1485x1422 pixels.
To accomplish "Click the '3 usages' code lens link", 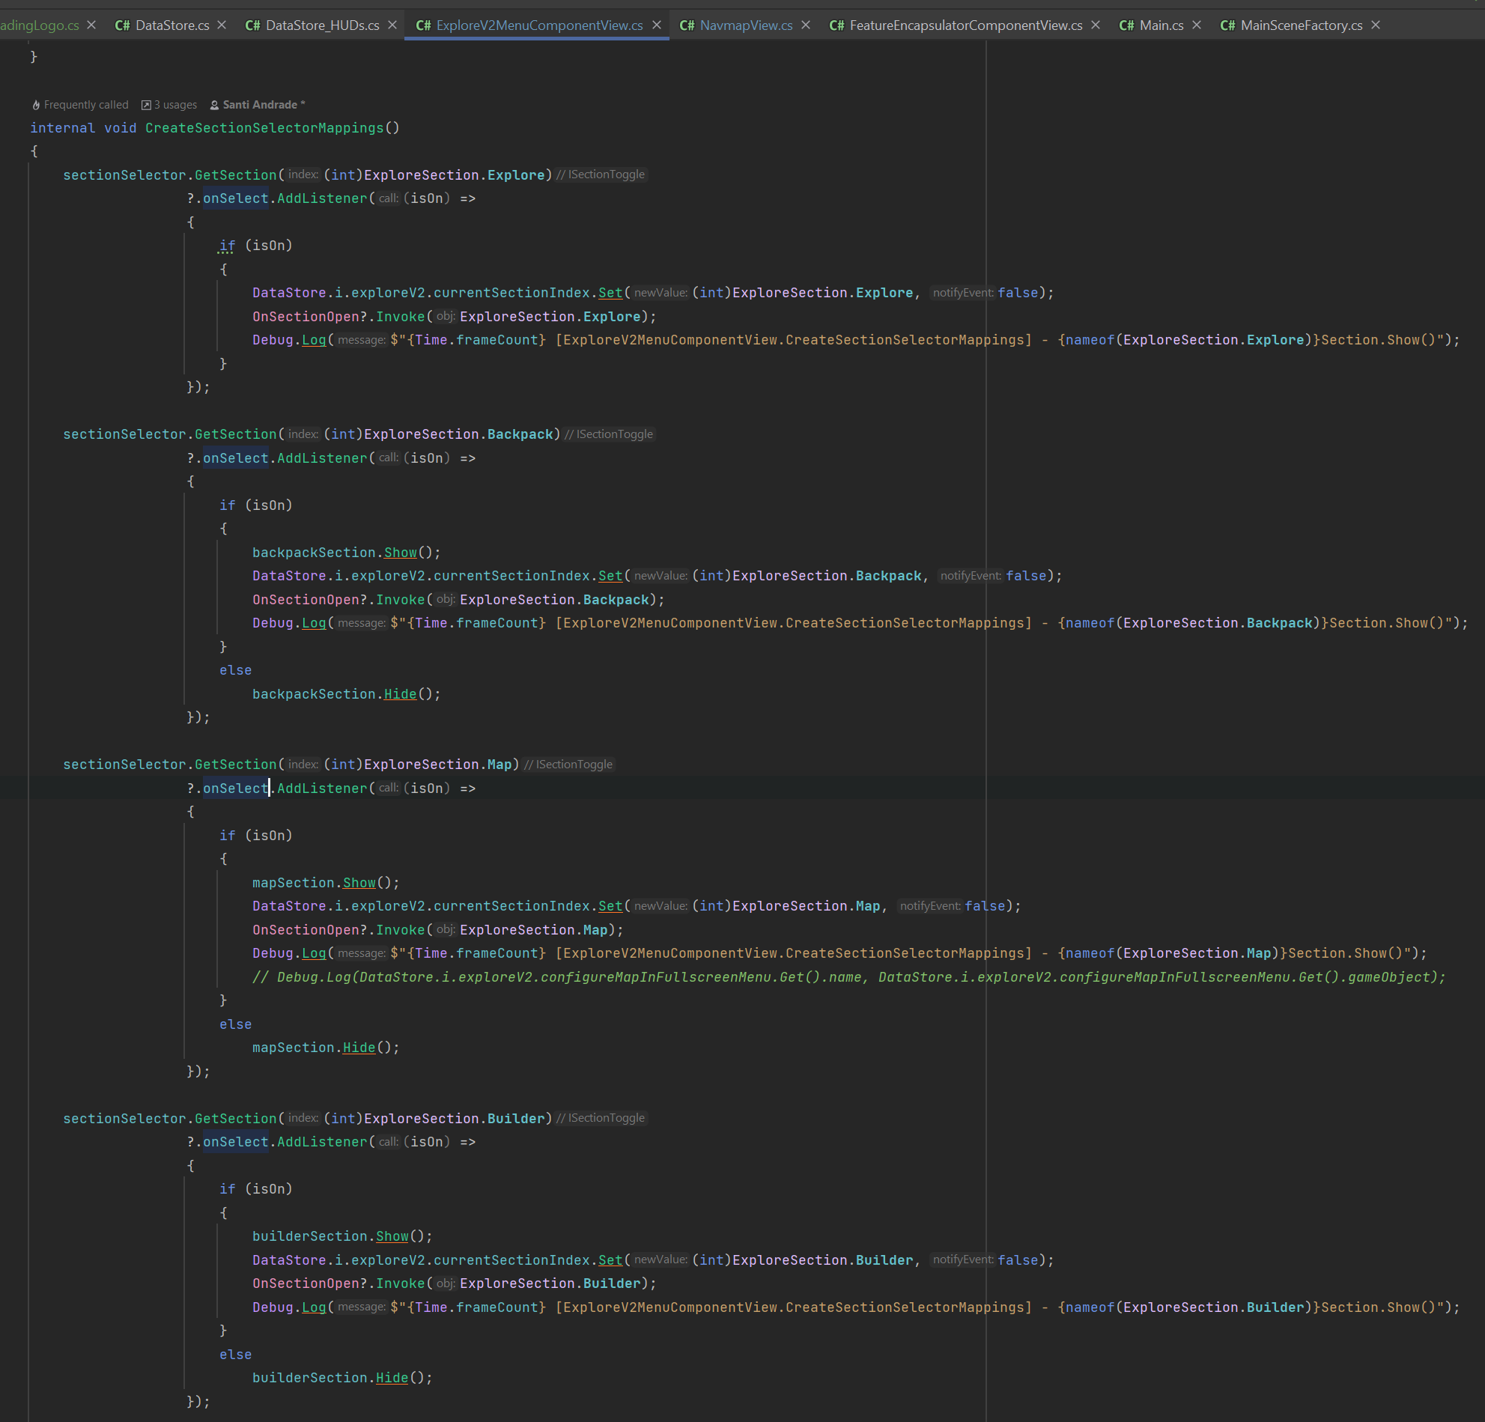I will pyautogui.click(x=175, y=105).
